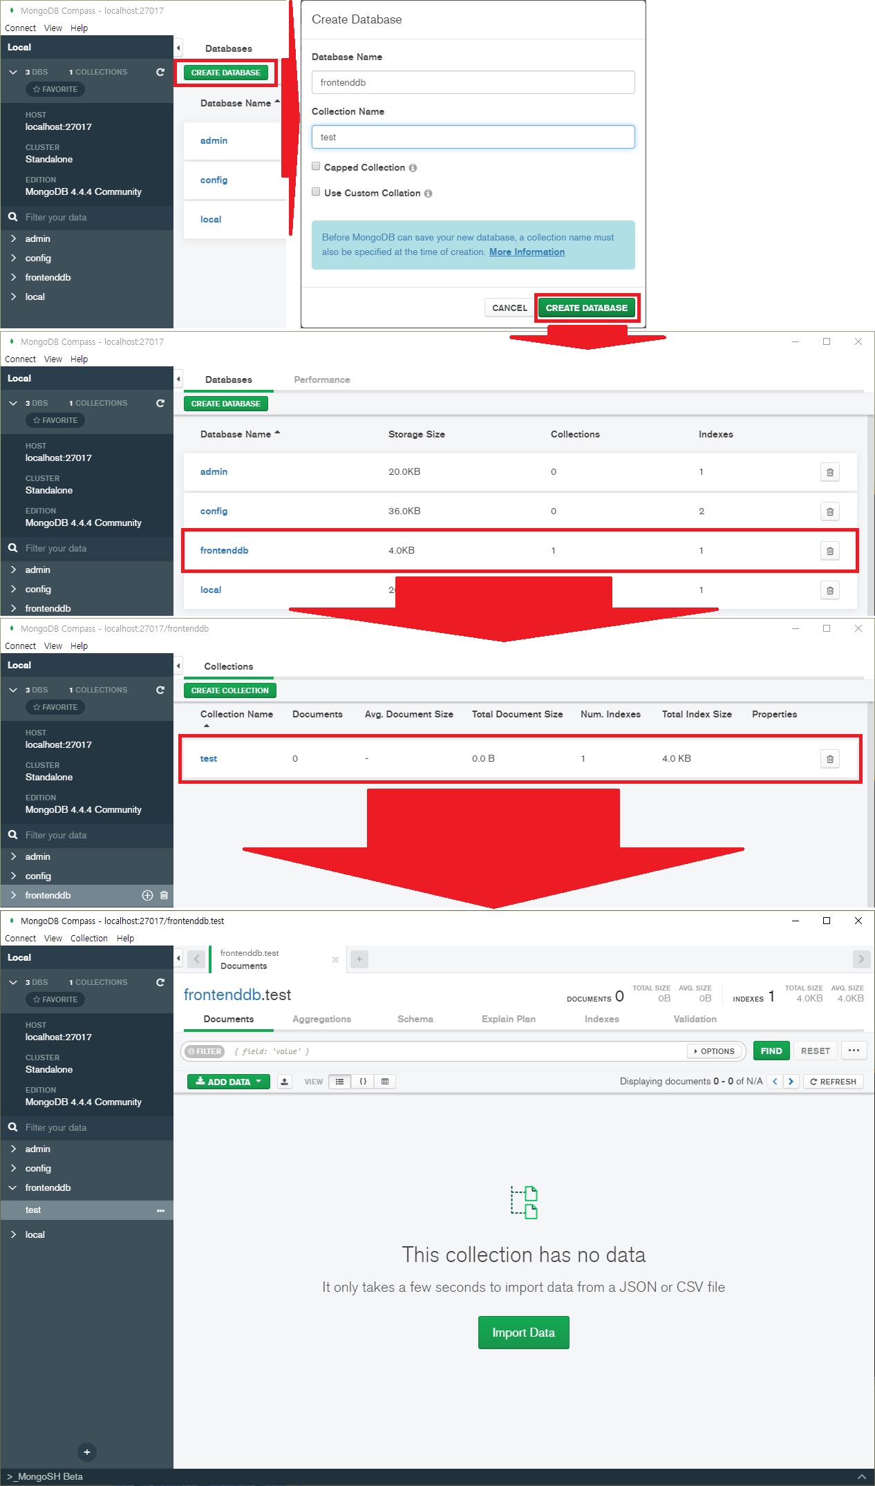Go to the previous page of documents
The width and height of the screenshot is (875, 1486).
[775, 1082]
